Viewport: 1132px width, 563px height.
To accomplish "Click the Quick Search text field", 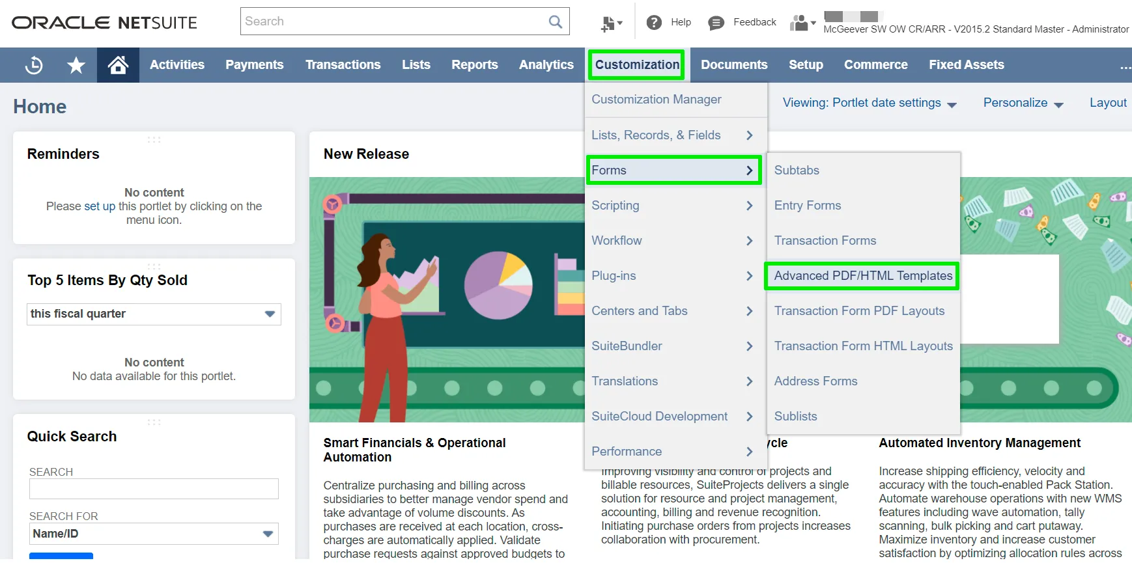I will (154, 489).
